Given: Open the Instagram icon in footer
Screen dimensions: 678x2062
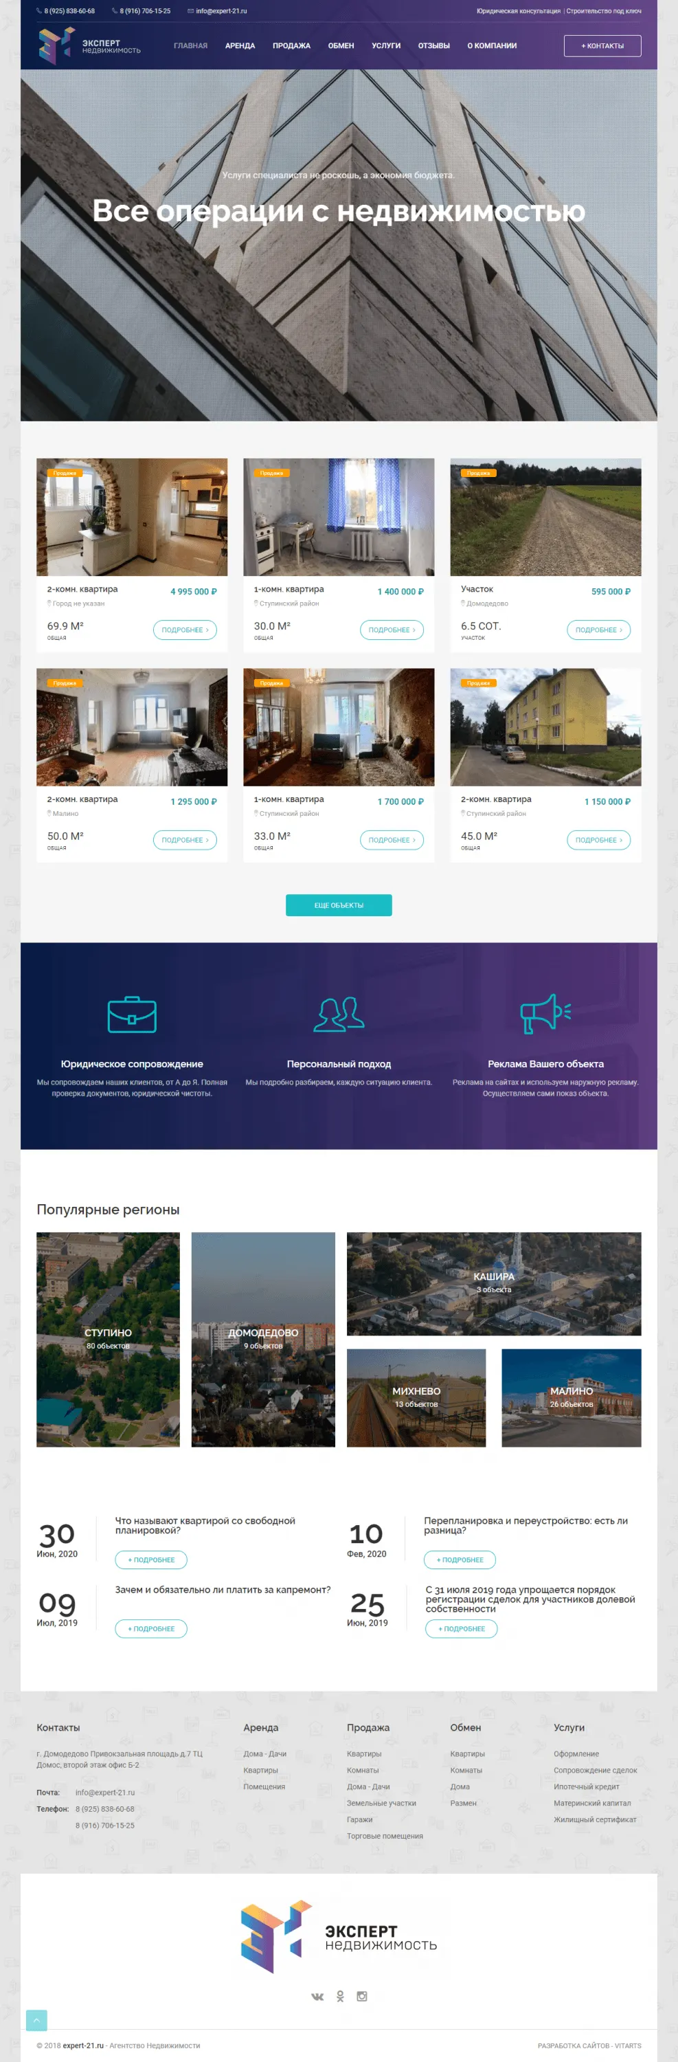Looking at the screenshot, I should 361,1995.
